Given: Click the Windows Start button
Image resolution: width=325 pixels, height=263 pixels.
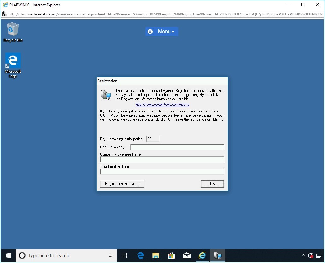Looking at the screenshot, I should tap(8, 255).
